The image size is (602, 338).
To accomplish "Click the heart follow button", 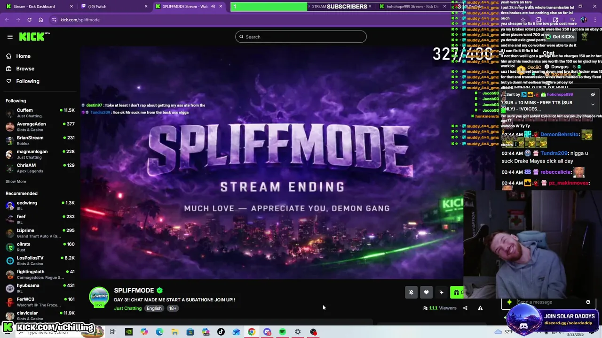I will 426,292.
